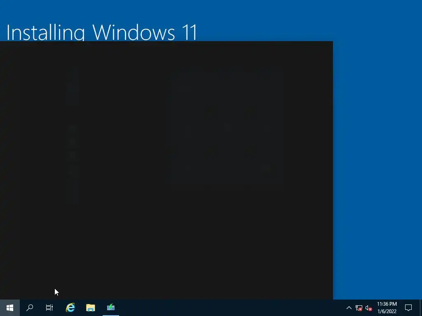Open the volume tray icon
Image resolution: width=422 pixels, height=316 pixels.
368,308
